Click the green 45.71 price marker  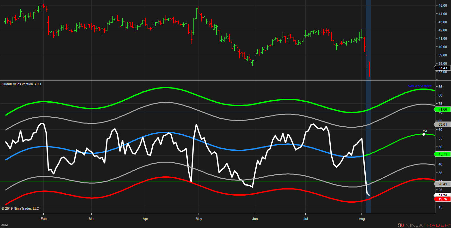[443, 154]
